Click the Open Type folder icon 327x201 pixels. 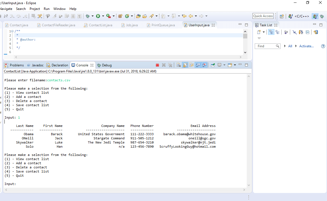pos(138,16)
